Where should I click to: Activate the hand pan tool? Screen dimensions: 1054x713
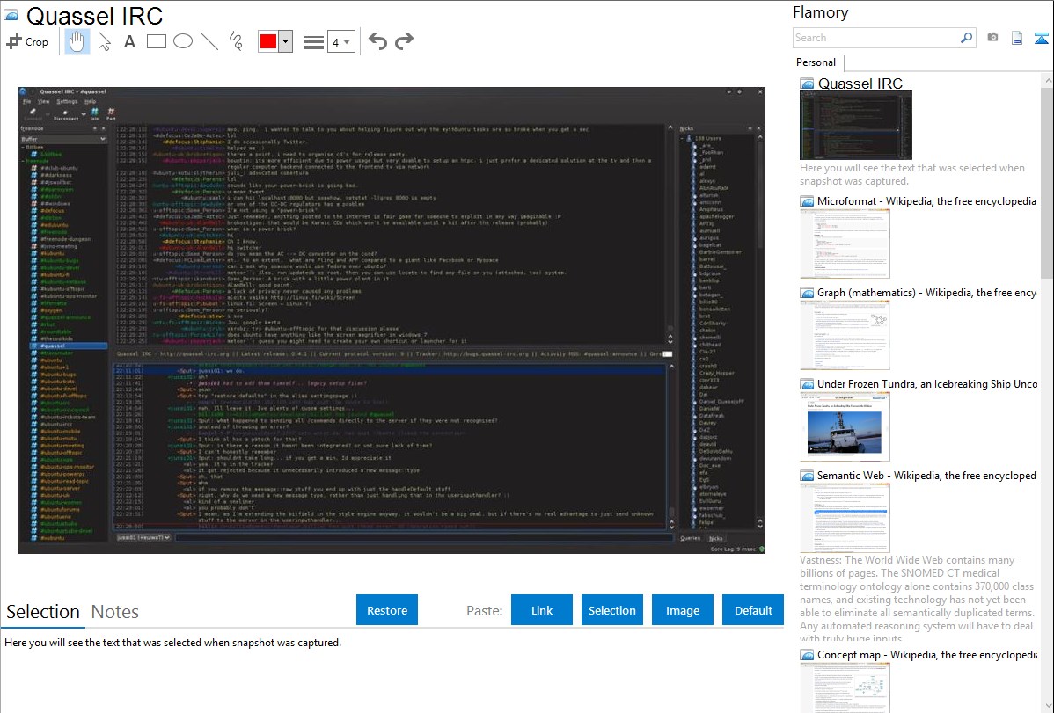pos(77,41)
